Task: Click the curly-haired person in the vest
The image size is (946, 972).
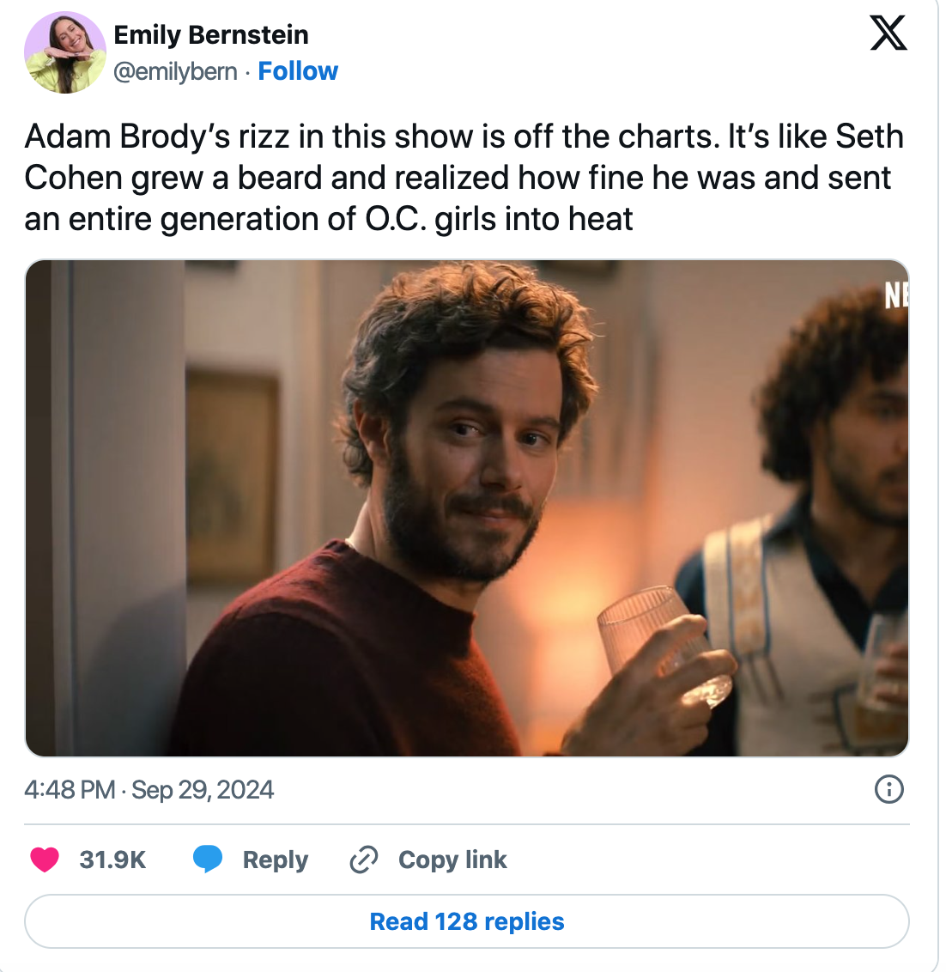Action: pyautogui.click(x=824, y=532)
